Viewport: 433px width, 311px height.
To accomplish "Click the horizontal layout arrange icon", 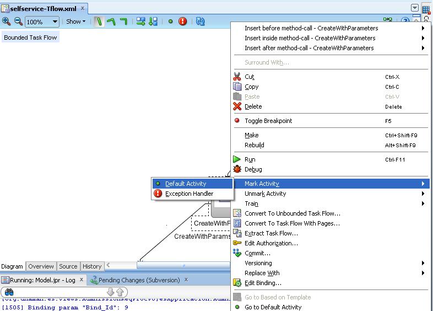I will point(141,22).
